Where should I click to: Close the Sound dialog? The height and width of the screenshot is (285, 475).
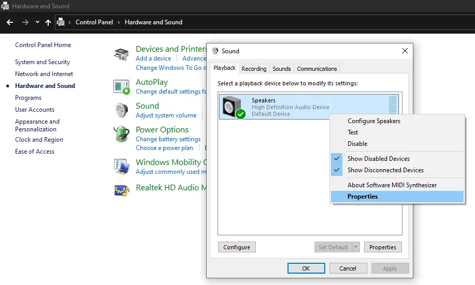(x=405, y=51)
